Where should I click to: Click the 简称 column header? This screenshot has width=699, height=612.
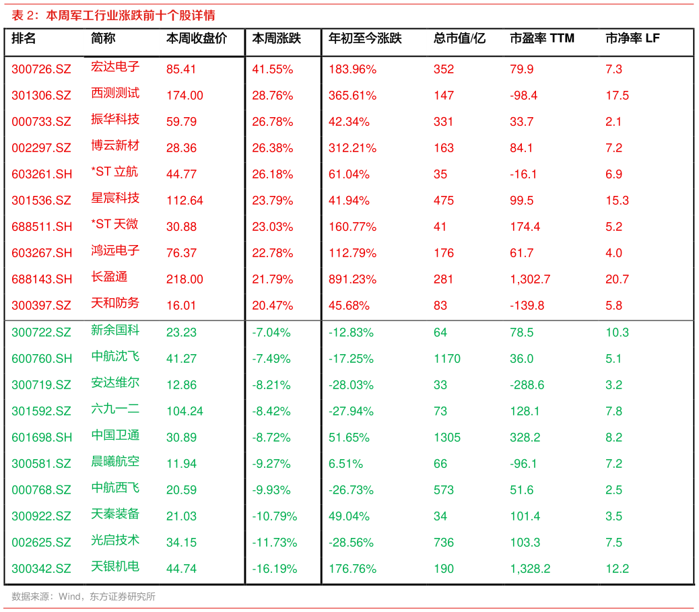click(103, 39)
